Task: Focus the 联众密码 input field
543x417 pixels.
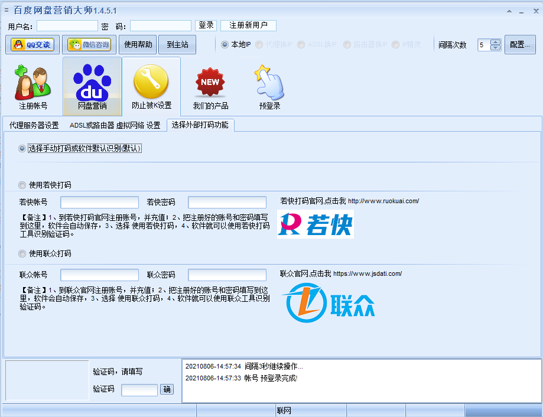Action: [227, 275]
